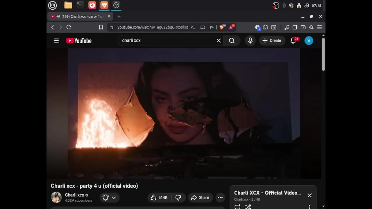Click the video player to pause
Image resolution: width=372 pixels, height=209 pixels.
[x=184, y=113]
